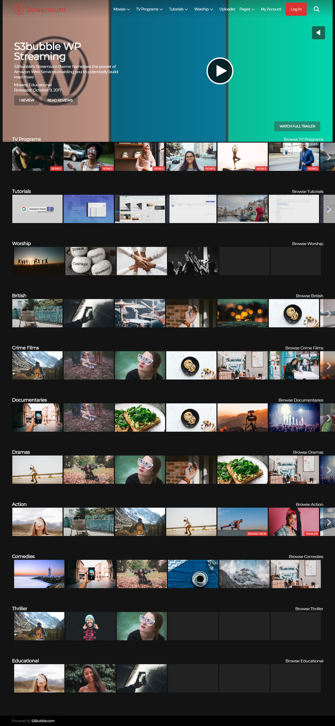Viewport: 335px width, 726px height.
Task: Mute the hero video with the speaker icon
Action: point(318,33)
